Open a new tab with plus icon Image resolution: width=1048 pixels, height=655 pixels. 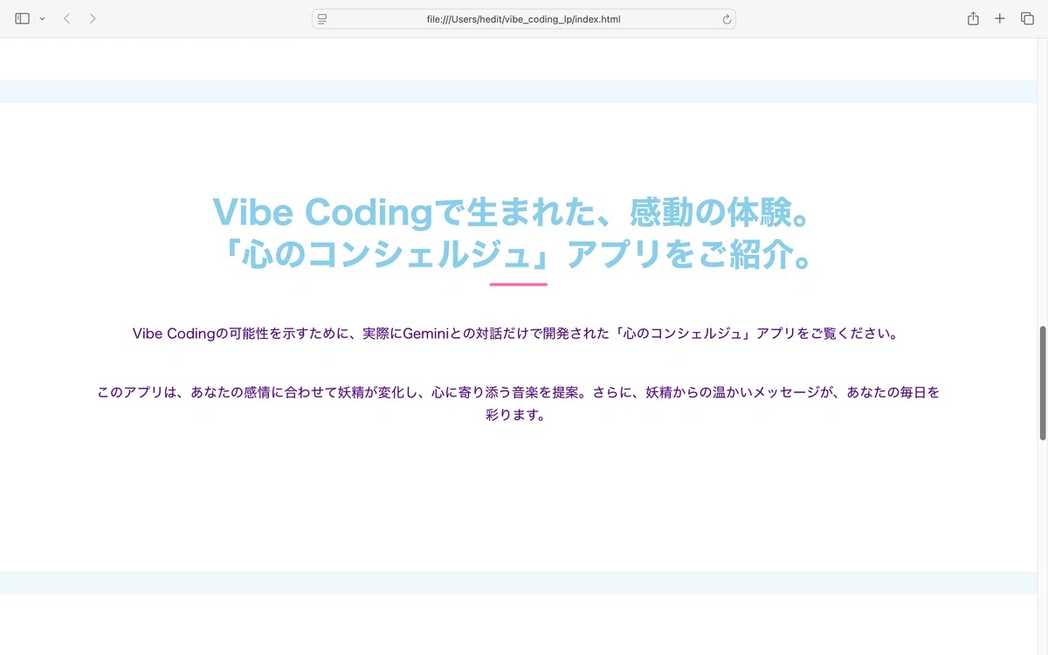1000,18
